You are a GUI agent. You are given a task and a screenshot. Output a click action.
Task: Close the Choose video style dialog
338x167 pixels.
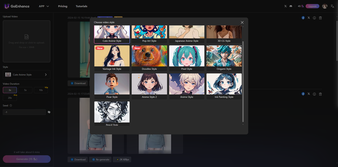click(x=242, y=22)
